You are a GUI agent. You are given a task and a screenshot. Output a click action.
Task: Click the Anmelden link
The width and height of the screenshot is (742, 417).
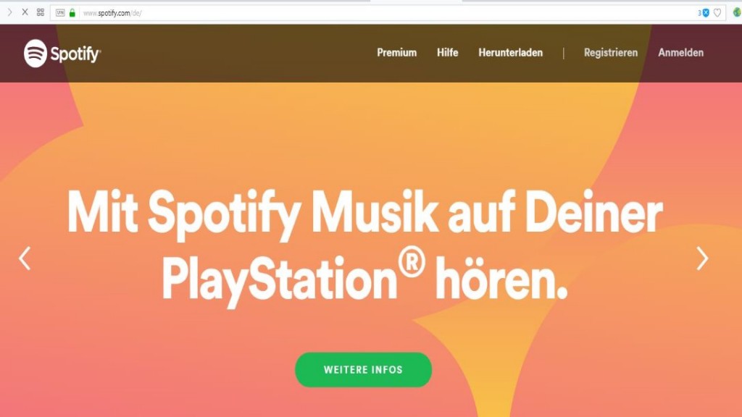pyautogui.click(x=680, y=52)
